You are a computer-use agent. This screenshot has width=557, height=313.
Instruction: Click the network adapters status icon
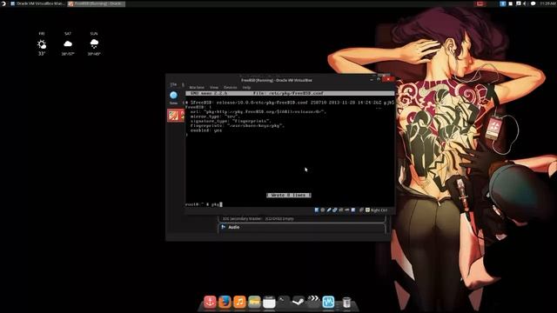click(334, 210)
